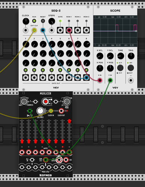145x187 pixels.
Task: Click the ROW 3 output jack
Action: [86, 30]
